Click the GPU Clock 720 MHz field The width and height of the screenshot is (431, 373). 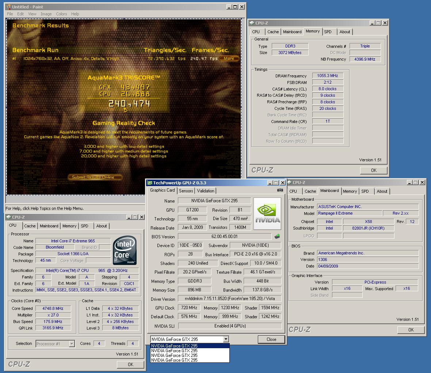coord(189,308)
